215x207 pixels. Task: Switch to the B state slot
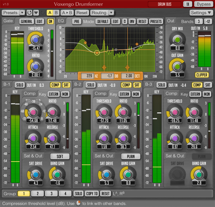tap(56, 13)
